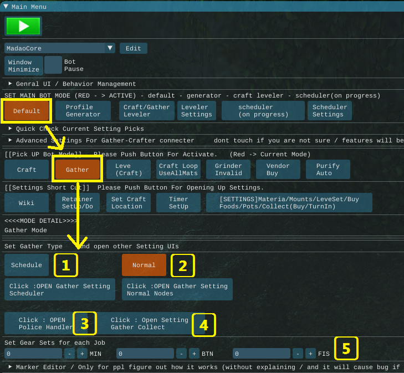The height and width of the screenshot is (373, 404).
Task: Select the Default main bot mode
Action: click(27, 111)
